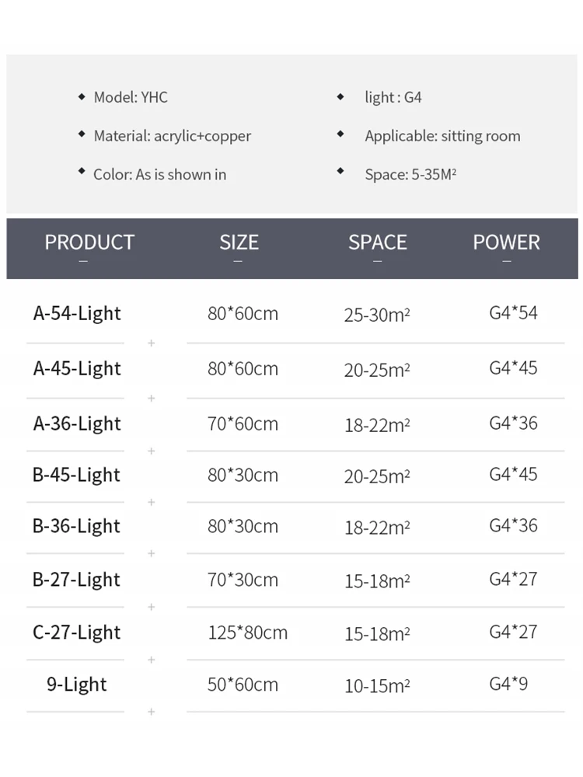Select the C-27-Light product name
The image size is (583, 777).
[x=77, y=632]
